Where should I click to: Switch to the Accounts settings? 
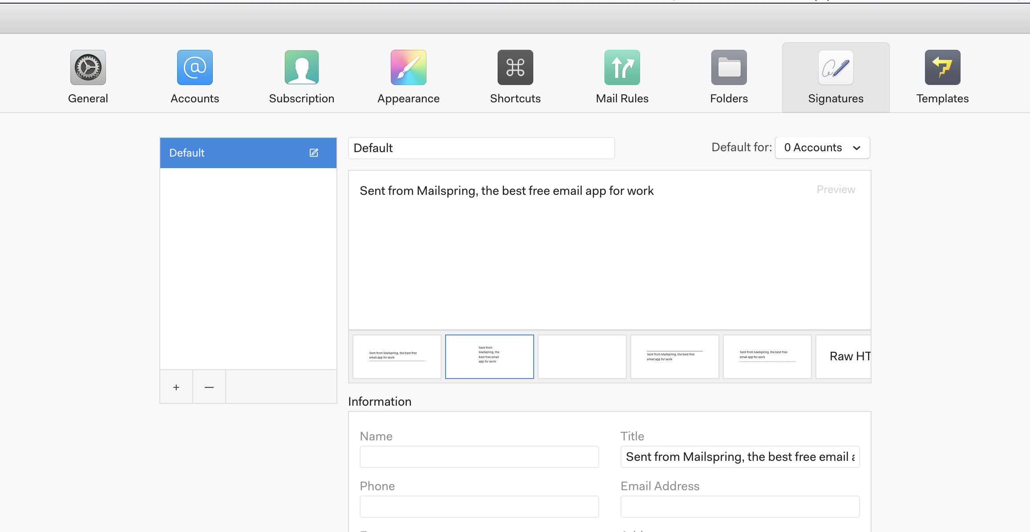[195, 77]
